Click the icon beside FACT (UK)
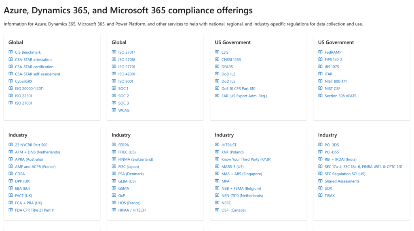414x231 pixels. (11, 195)
